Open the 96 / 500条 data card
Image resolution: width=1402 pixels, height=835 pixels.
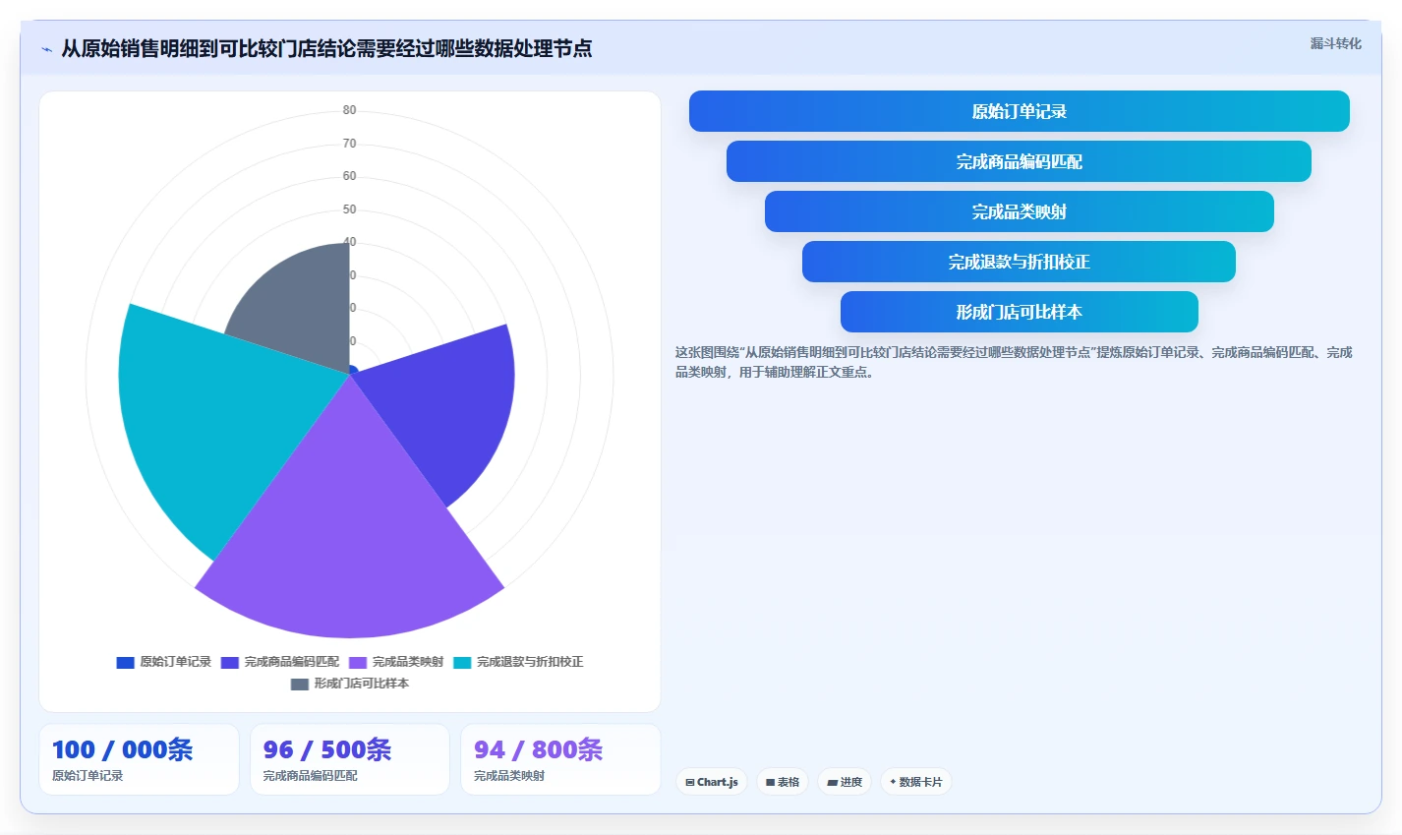click(350, 759)
